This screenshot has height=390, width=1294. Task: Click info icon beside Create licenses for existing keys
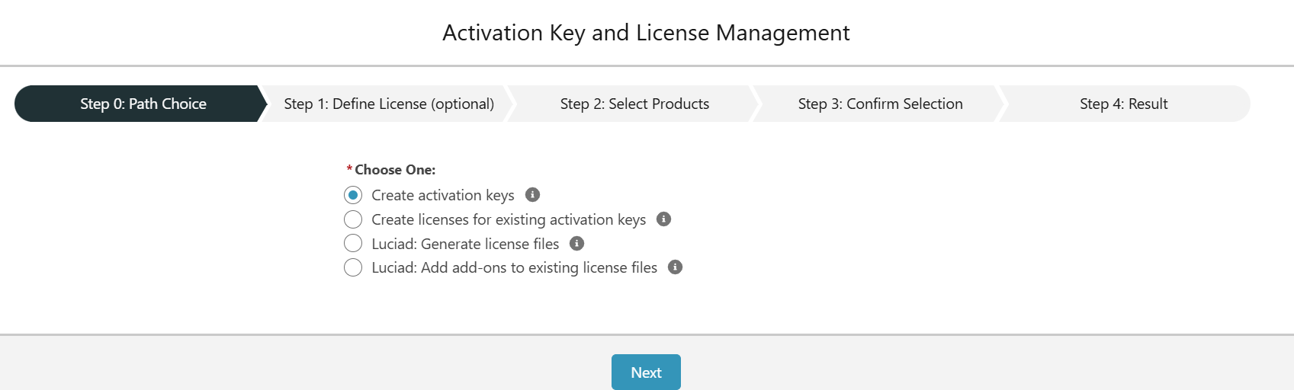coord(664,219)
